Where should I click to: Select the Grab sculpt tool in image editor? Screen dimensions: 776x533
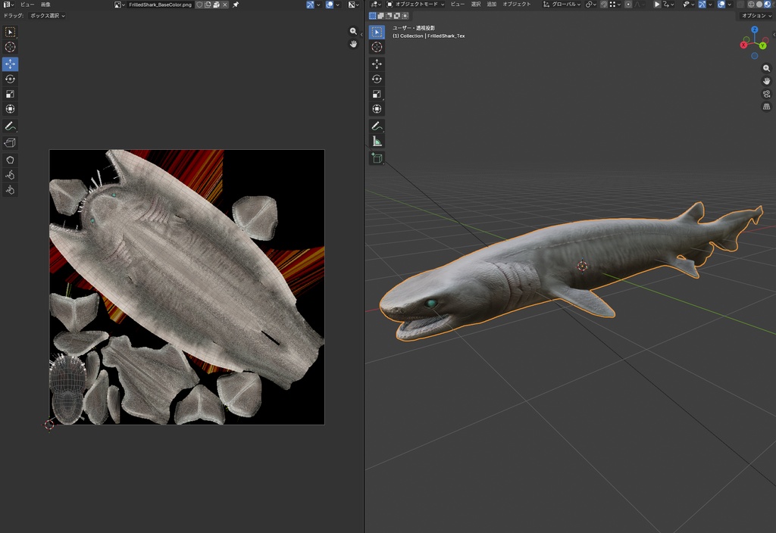click(10, 160)
